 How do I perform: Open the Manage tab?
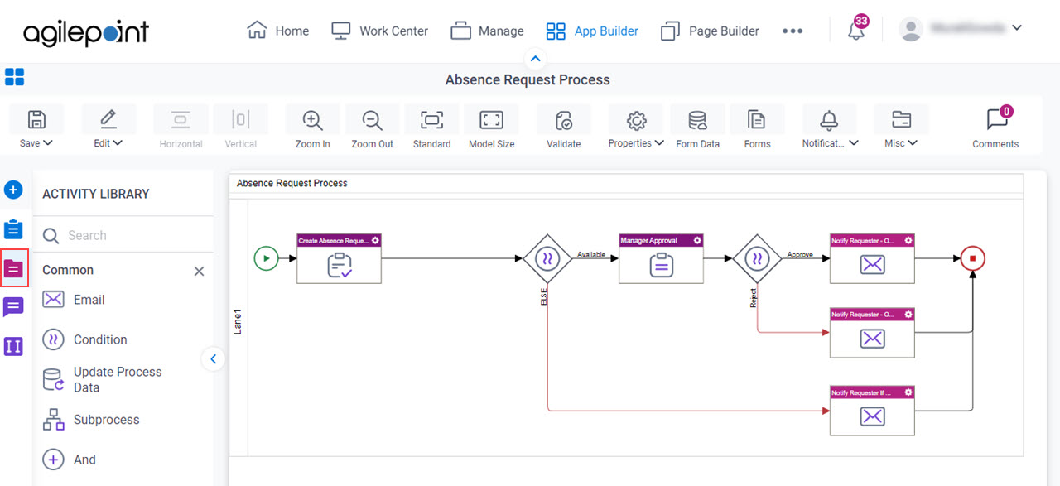click(487, 31)
